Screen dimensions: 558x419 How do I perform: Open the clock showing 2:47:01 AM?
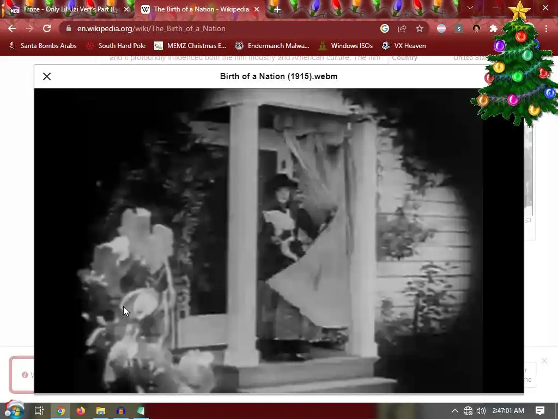508,411
